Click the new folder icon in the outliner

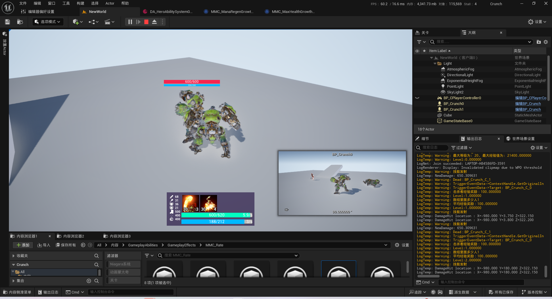pos(538,42)
